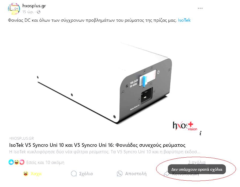Click the blue Like reaction icon

11,162
